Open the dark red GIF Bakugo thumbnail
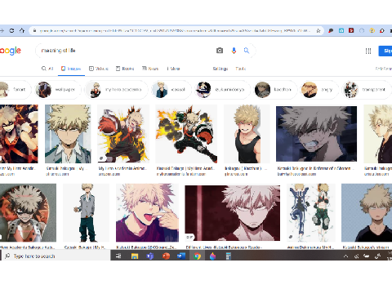392x294 pixels. (x=232, y=213)
